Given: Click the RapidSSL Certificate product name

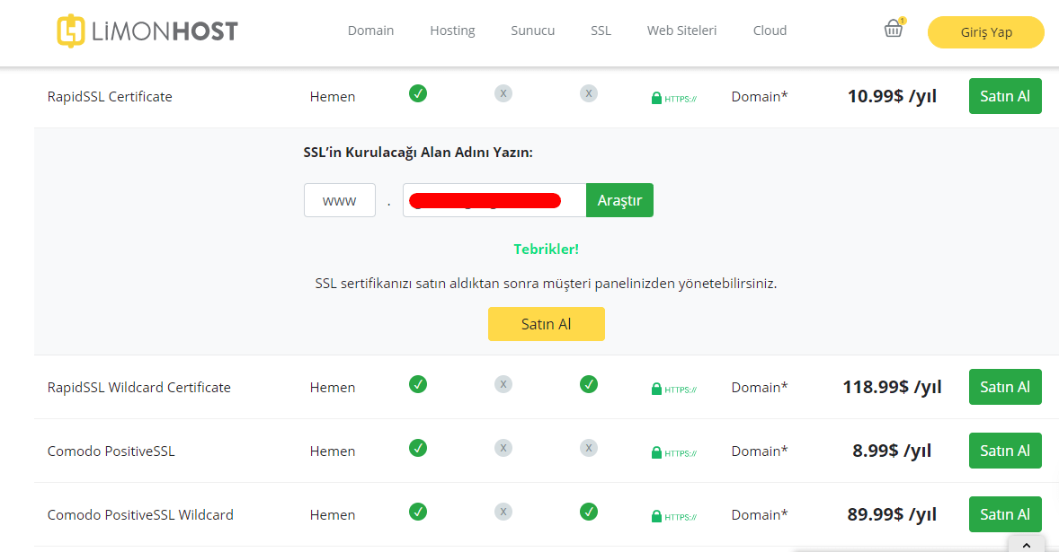Looking at the screenshot, I should [x=110, y=96].
